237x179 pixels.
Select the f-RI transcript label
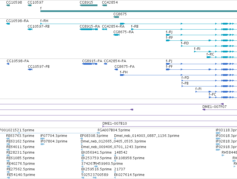(x=197, y=49)
